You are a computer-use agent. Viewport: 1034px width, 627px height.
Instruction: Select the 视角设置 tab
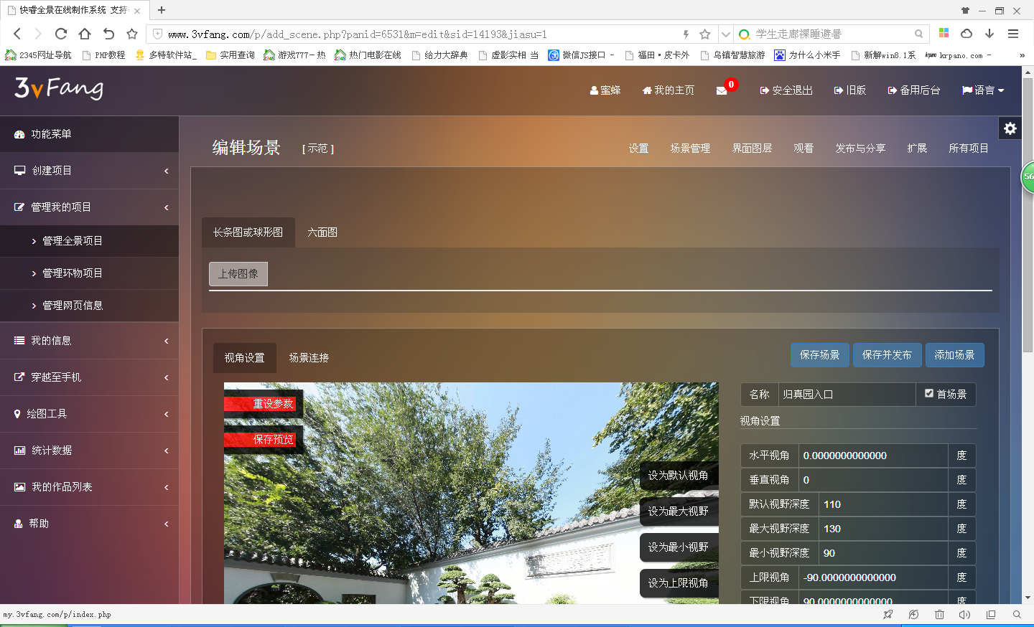click(x=244, y=358)
